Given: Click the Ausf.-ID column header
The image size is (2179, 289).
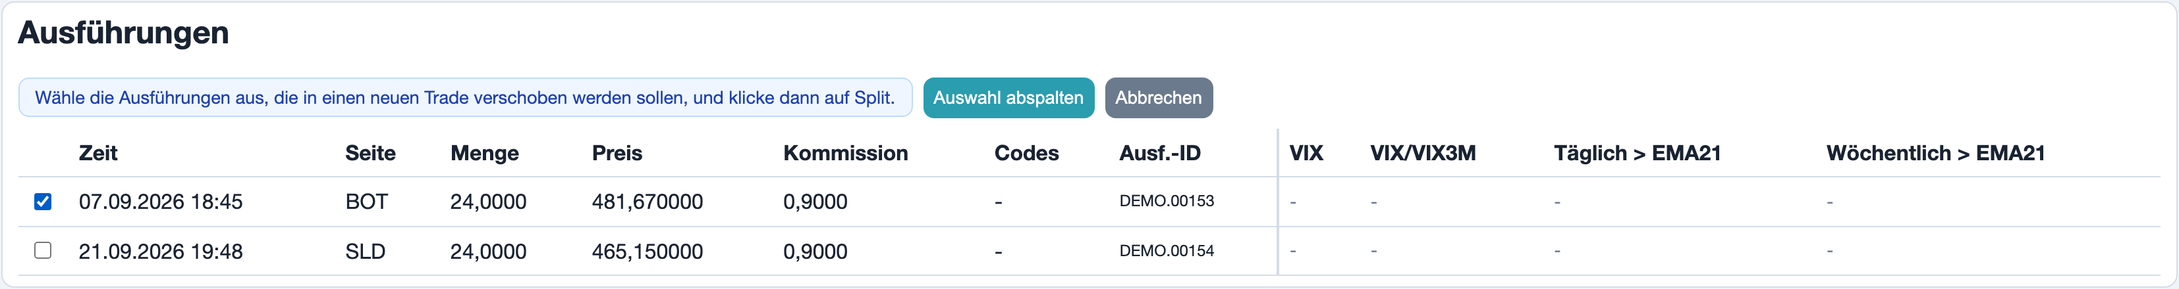Looking at the screenshot, I should (x=1160, y=153).
